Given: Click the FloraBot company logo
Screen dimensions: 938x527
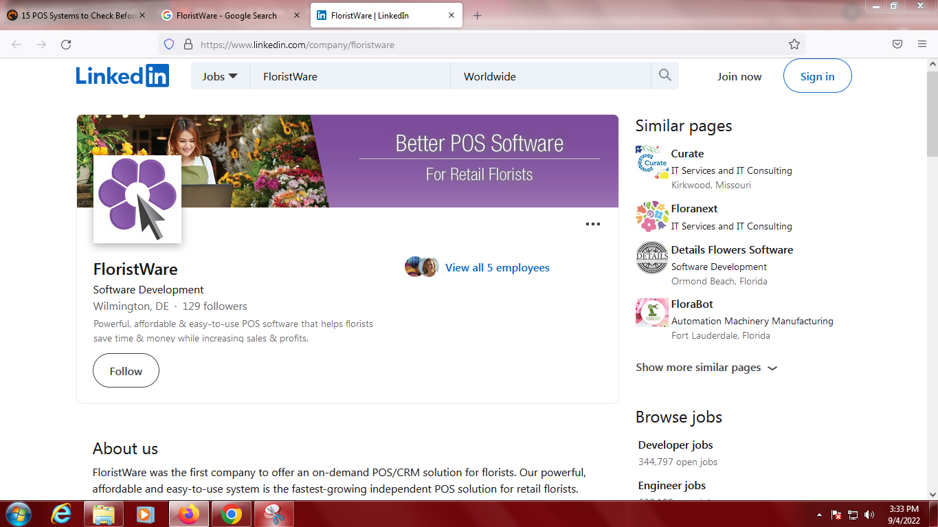Looking at the screenshot, I should tap(652, 312).
